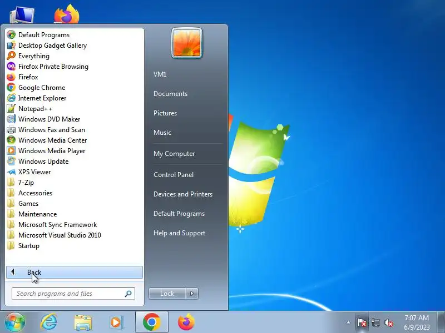Open Windows Media Player on taskbar
Screen dimensions: 445x333
point(116,322)
